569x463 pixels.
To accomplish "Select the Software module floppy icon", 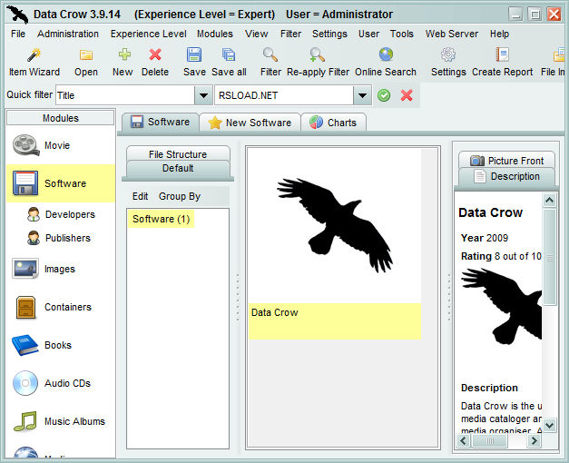I will (x=25, y=183).
